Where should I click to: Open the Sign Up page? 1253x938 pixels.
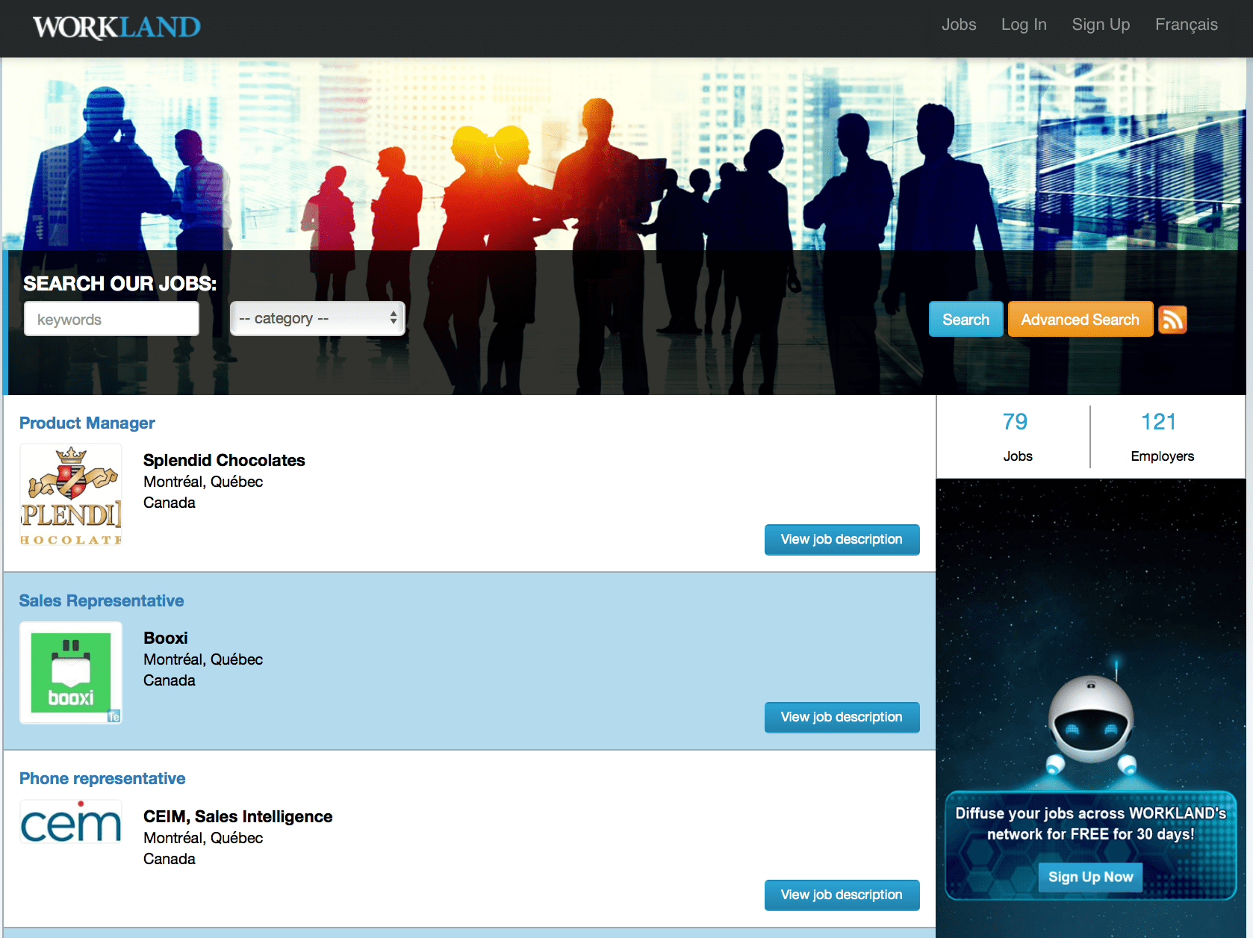pos(1101,25)
